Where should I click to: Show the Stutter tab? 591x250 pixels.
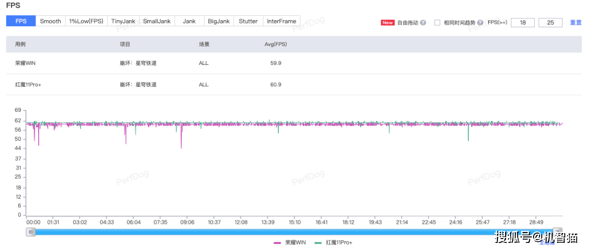click(248, 21)
